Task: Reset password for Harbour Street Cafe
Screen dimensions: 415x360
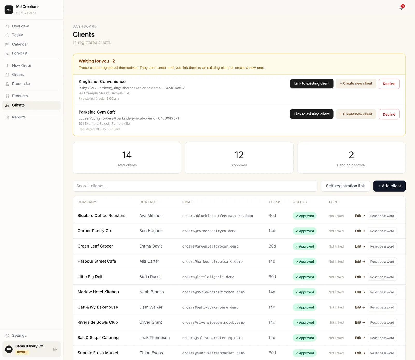Action: [382, 262]
